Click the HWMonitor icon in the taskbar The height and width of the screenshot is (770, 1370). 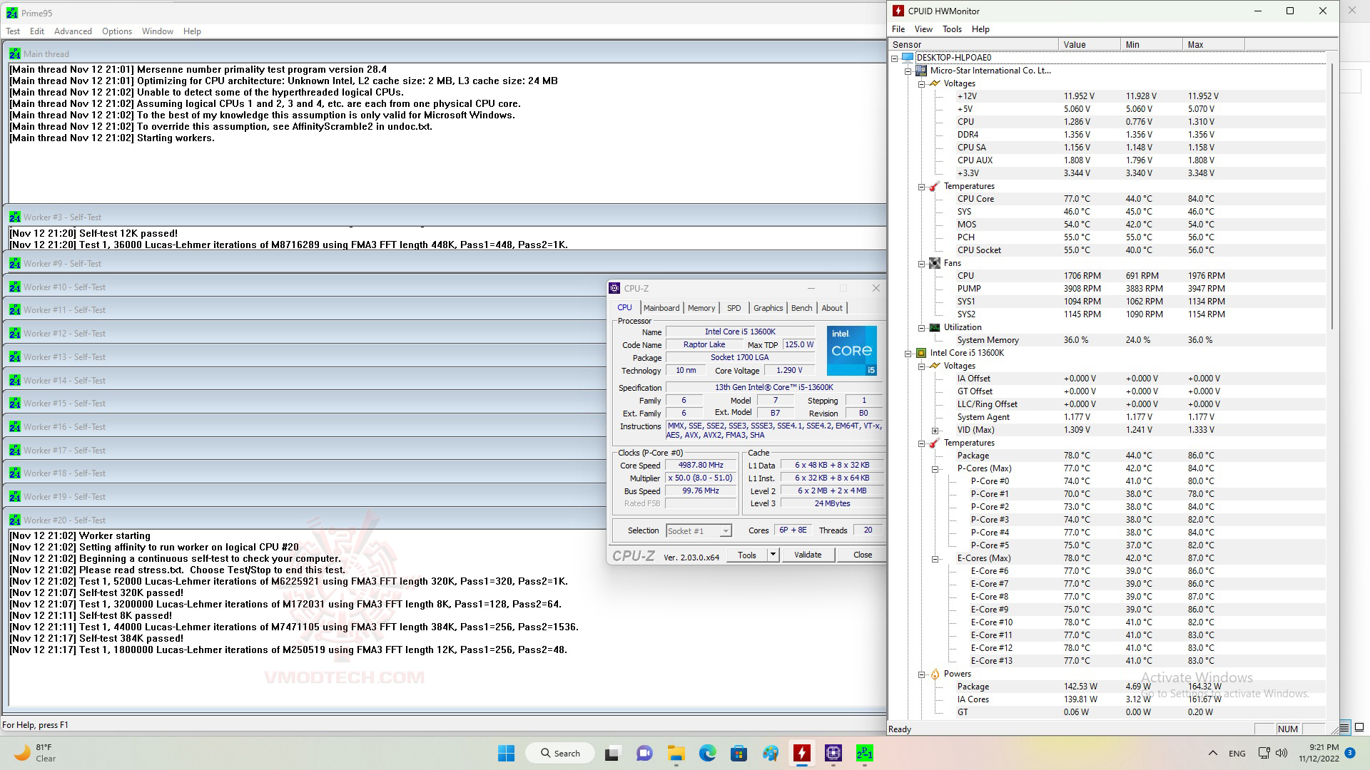pos(802,753)
